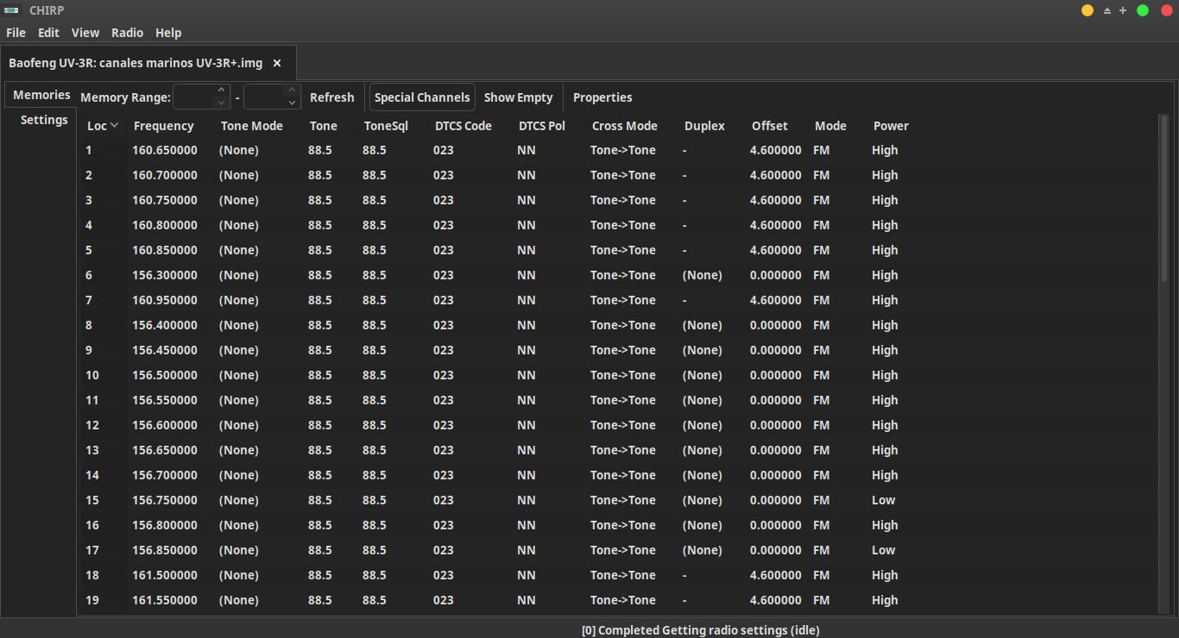
Task: Select the Duplex minus cell in row 4
Action: click(x=684, y=225)
